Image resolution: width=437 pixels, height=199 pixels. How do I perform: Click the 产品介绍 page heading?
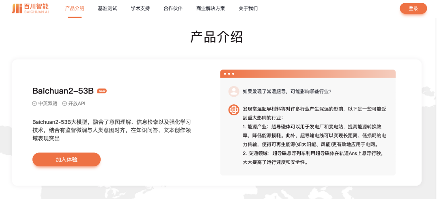click(216, 36)
